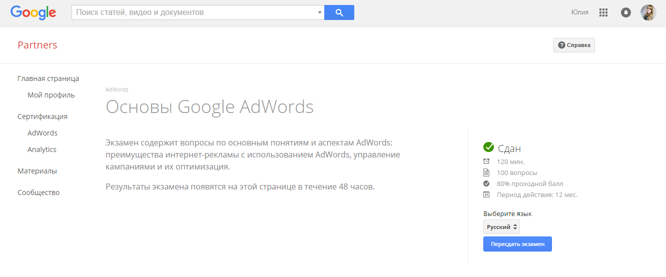Open Мой профиль in sidebar

[51, 95]
